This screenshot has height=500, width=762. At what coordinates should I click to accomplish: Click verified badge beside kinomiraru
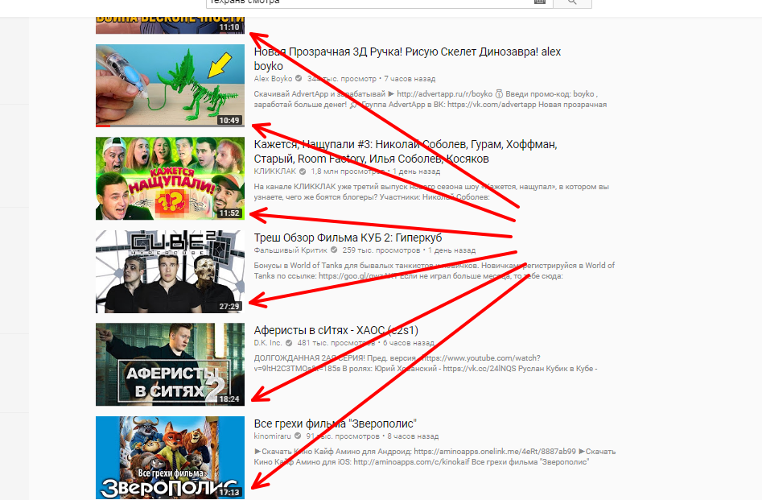[298, 436]
